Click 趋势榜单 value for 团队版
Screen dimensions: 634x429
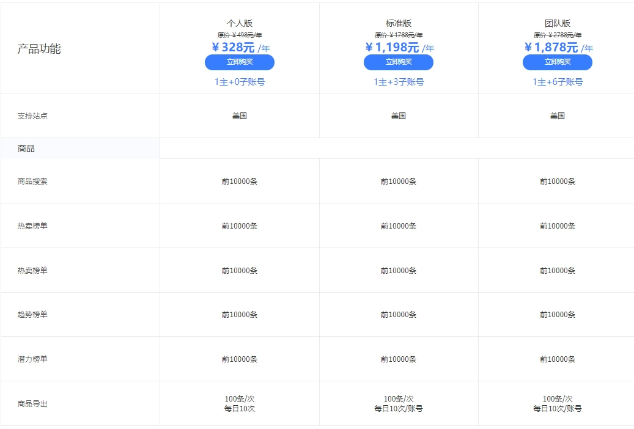pyautogui.click(x=557, y=315)
